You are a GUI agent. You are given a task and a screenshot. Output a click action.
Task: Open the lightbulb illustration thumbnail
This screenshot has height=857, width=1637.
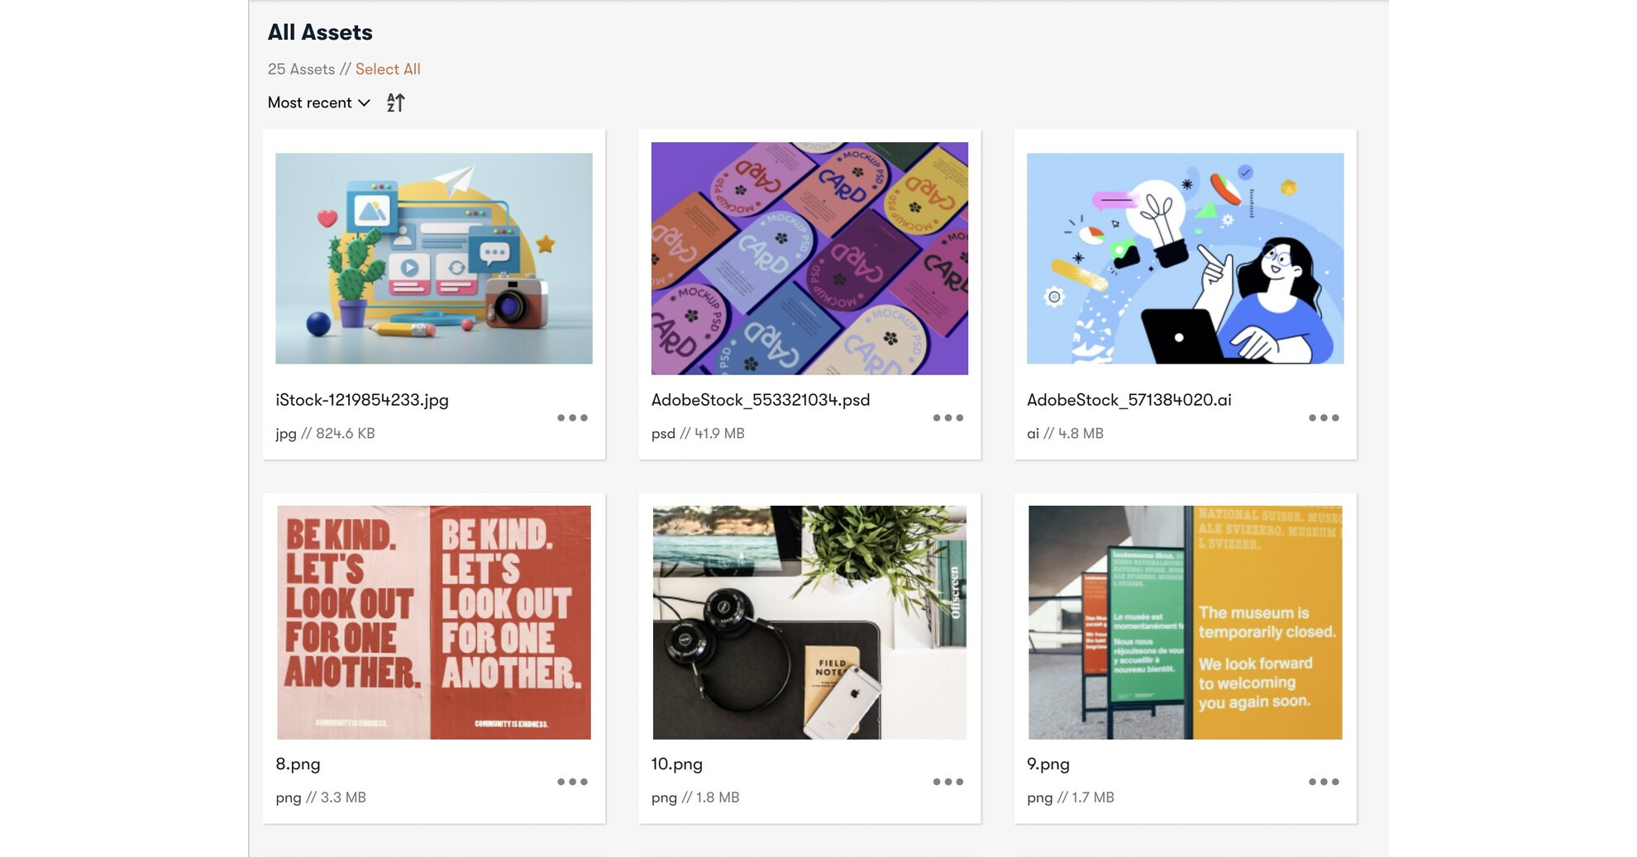(1185, 258)
